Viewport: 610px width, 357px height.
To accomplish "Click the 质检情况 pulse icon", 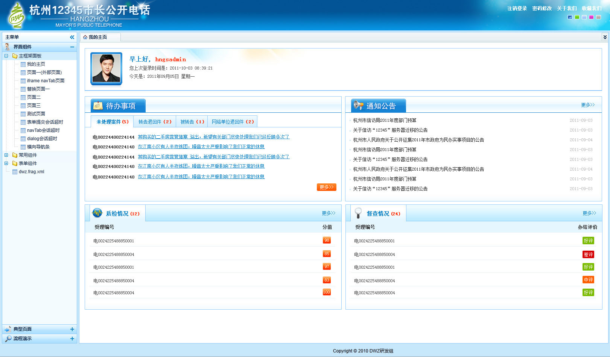I will pos(97,213).
